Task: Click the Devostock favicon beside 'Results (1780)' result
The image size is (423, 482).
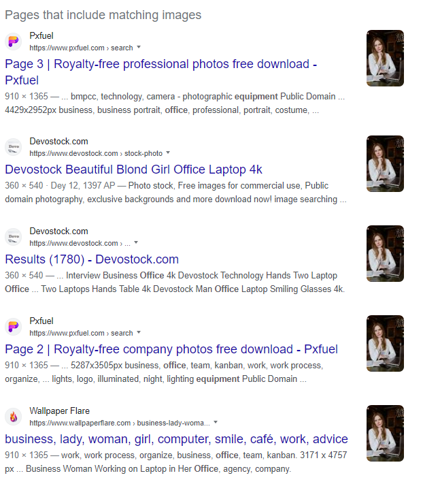Action: 13,237
